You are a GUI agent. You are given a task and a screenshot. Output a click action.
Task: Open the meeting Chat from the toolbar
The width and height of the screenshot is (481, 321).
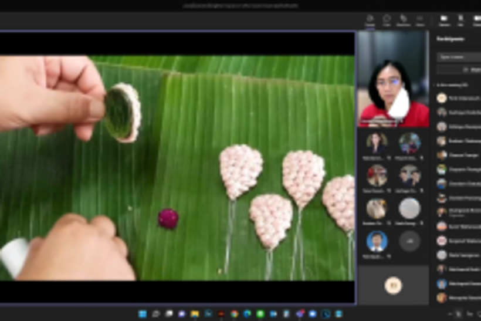(x=387, y=21)
